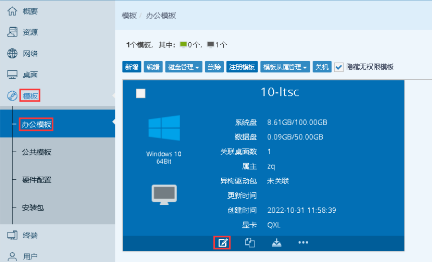Expand the 磁盘管理 dropdown
Viewport: 432px width, 262px height.
pos(184,67)
